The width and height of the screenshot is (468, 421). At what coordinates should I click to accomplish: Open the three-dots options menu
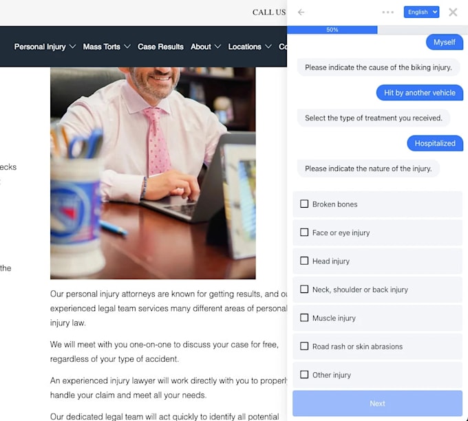(x=387, y=12)
